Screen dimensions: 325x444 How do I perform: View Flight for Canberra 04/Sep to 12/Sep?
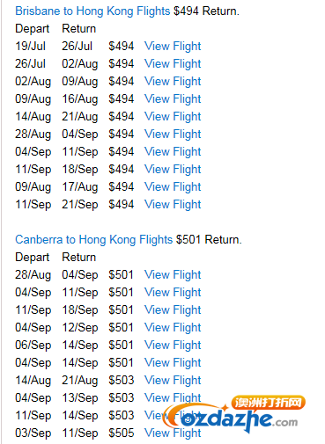click(173, 328)
